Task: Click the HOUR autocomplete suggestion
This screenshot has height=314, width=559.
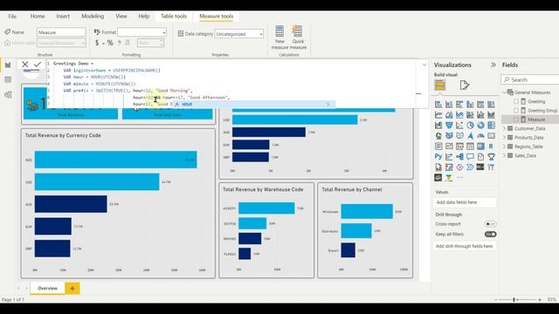Action: point(253,105)
